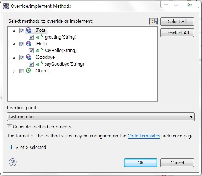Image resolution: width=202 pixels, height=176 pixels.
Task: Click the Deselect All button
Action: pyautogui.click(x=177, y=33)
